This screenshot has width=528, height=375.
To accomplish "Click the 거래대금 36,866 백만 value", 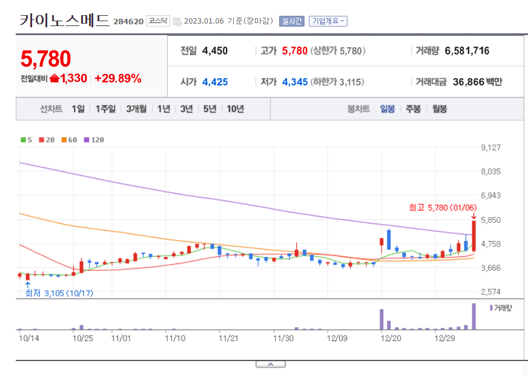I will pyautogui.click(x=478, y=82).
